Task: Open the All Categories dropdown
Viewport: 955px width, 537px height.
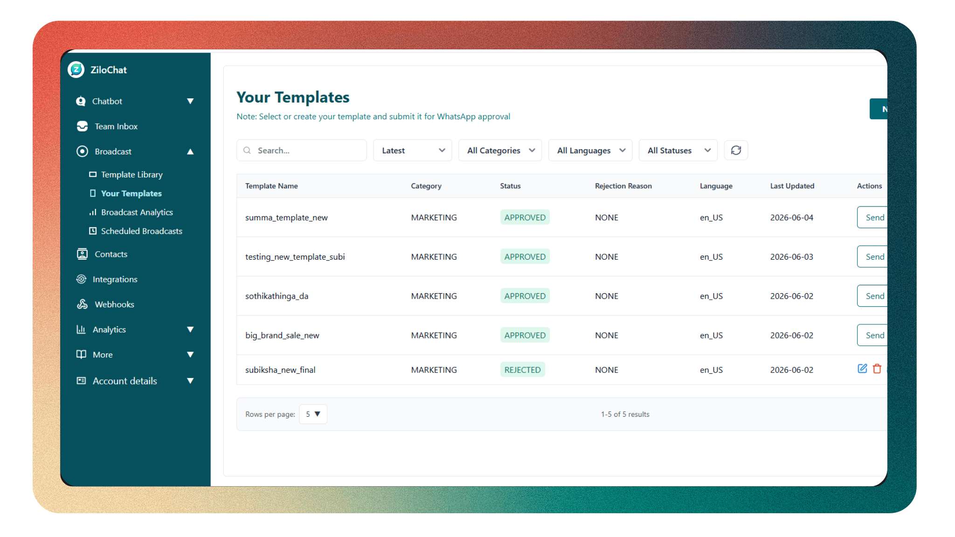Action: click(500, 150)
